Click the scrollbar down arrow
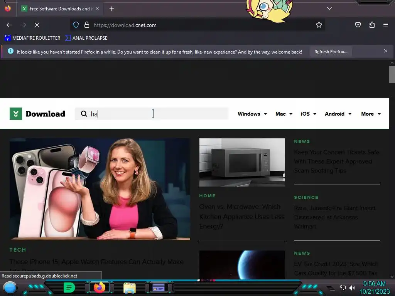Image resolution: width=395 pixels, height=296 pixels. (392, 276)
